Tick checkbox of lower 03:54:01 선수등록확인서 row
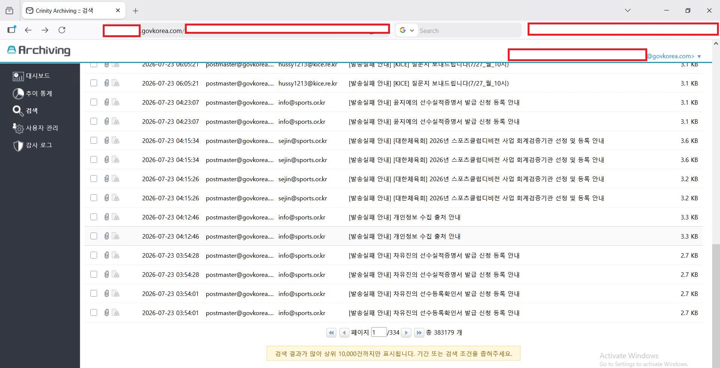This screenshot has height=368, width=720. tap(94, 312)
